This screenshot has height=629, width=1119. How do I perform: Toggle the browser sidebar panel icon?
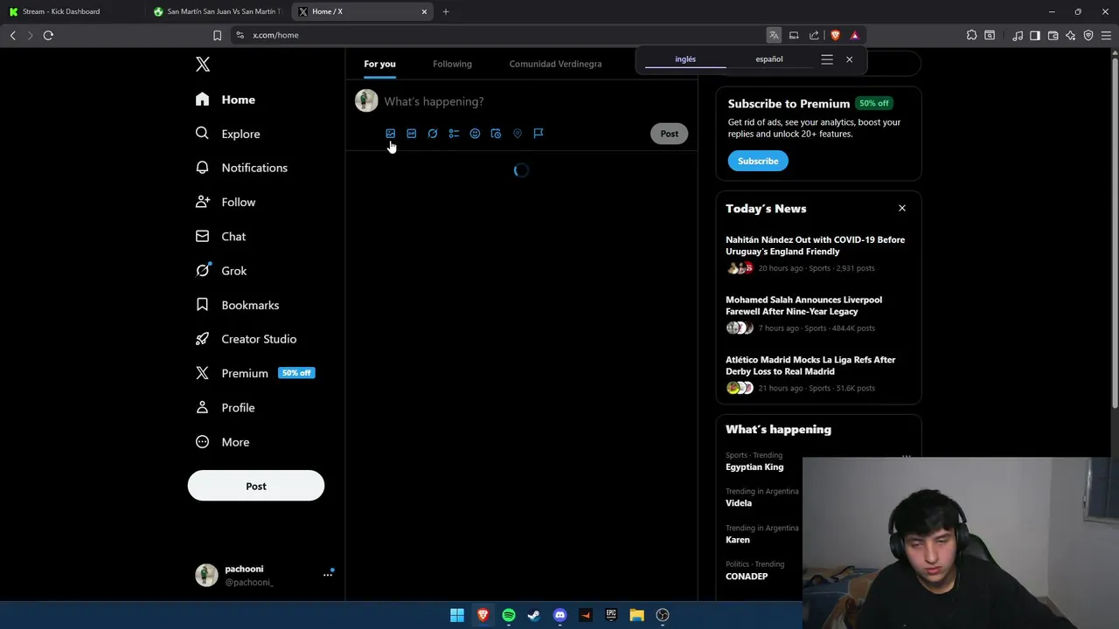(x=1035, y=35)
